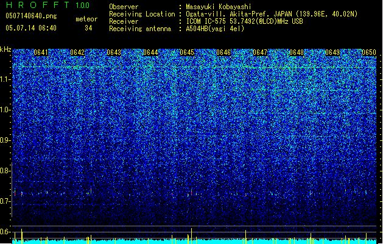Click the meteor count value 34
Viewport: 383px width, 244px height.
click(88, 28)
